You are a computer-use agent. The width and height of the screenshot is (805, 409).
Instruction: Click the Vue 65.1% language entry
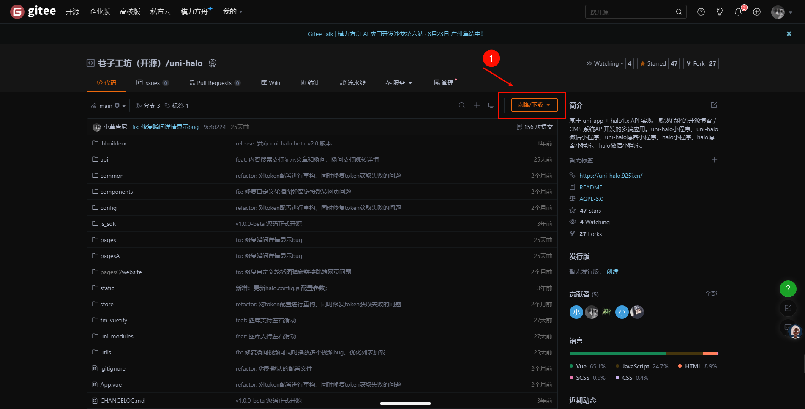point(587,366)
